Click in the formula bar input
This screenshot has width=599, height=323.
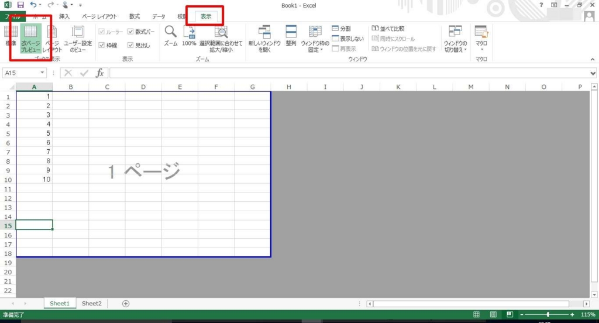[349, 73]
